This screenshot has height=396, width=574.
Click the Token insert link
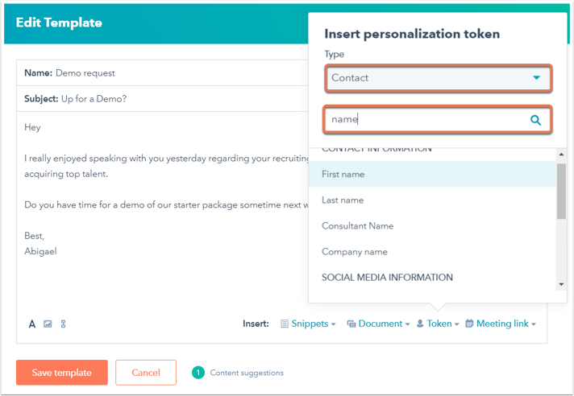[439, 324]
